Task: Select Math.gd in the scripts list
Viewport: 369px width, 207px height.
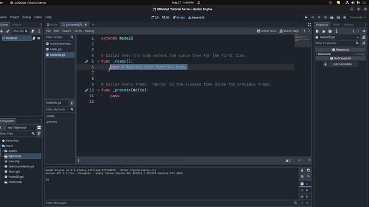Action: pyautogui.click(x=60, y=49)
